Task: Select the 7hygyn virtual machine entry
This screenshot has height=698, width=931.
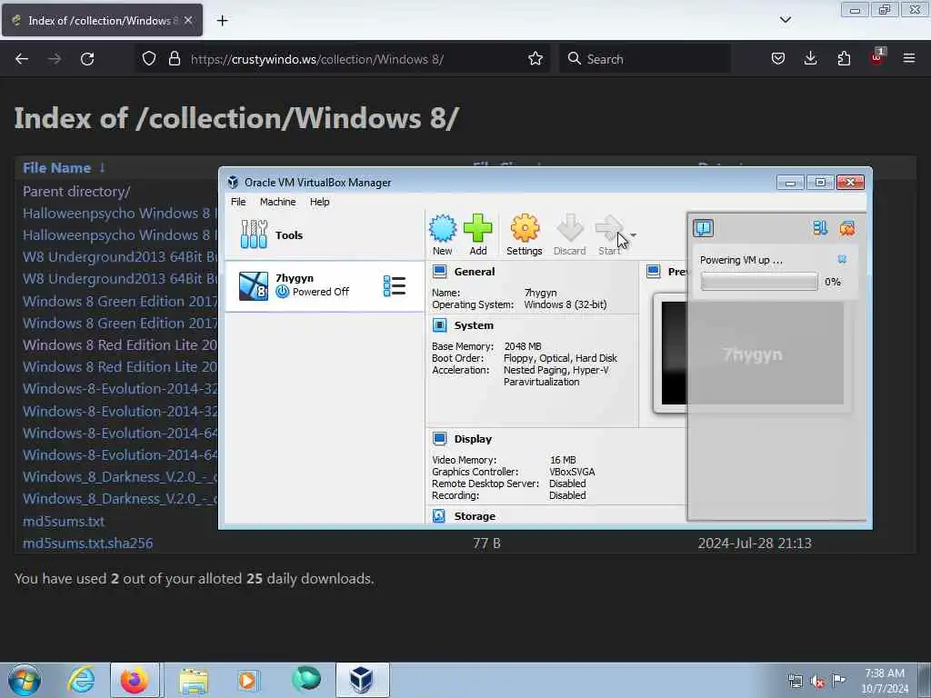Action: point(325,286)
